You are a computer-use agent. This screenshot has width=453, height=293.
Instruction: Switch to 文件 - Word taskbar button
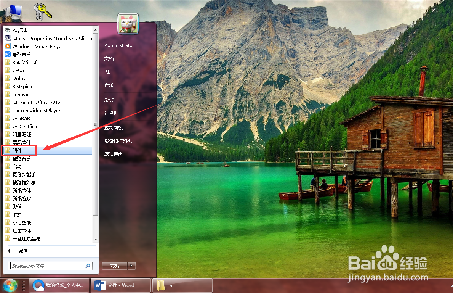(121, 285)
